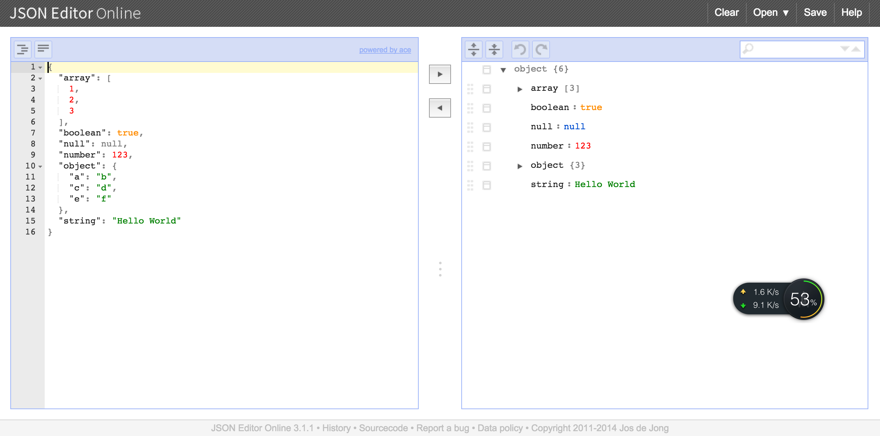Click the format JSON icon
Screen dimensions: 880x436
pos(23,50)
